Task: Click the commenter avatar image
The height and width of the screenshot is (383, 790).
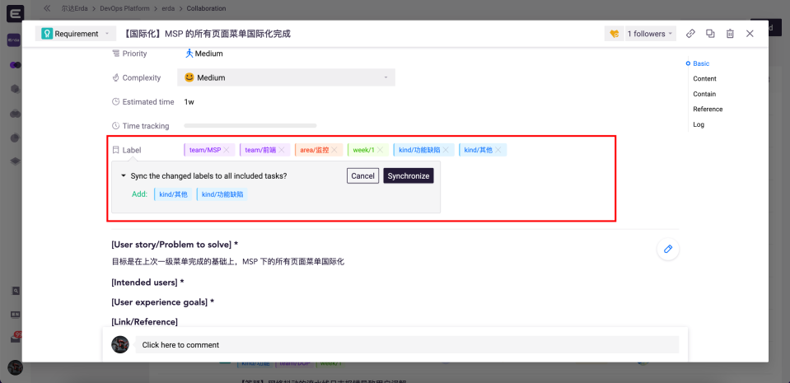Action: [x=120, y=344]
